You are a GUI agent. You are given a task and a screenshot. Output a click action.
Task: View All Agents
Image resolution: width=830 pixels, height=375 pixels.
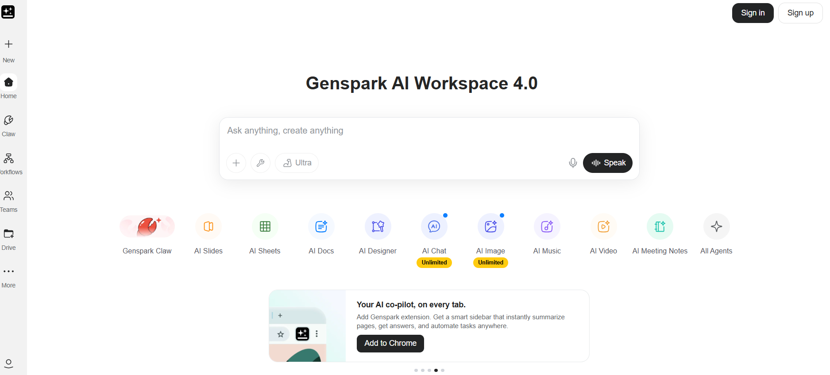[716, 234]
